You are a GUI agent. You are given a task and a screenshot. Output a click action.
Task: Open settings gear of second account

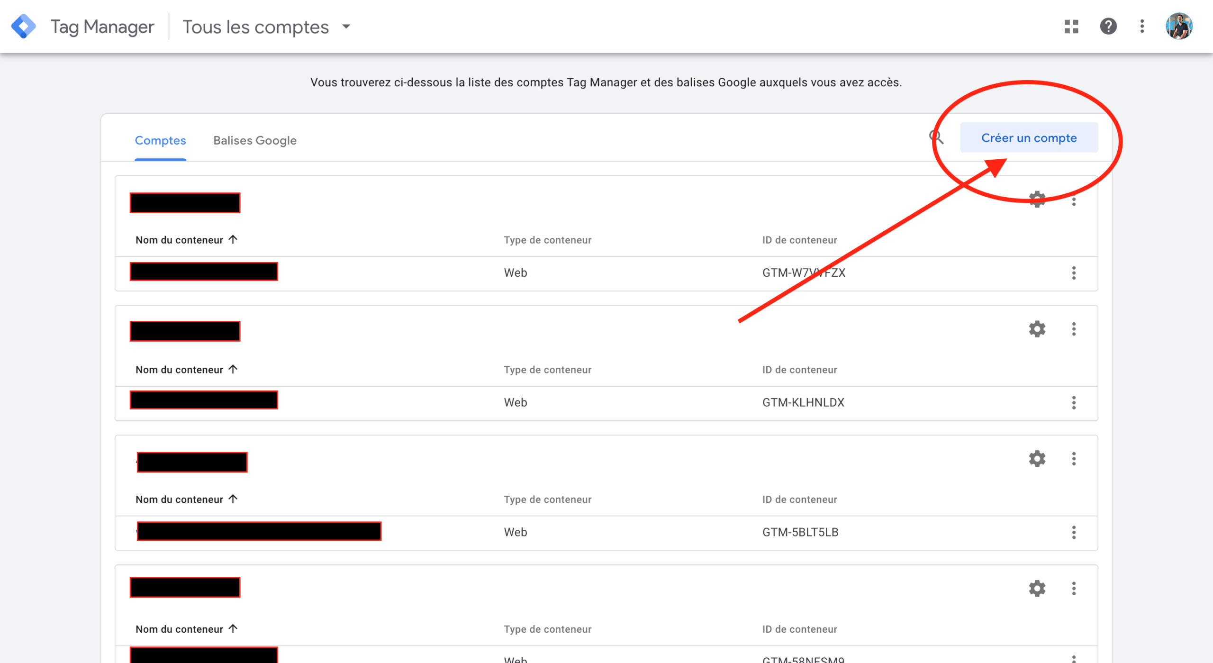(x=1037, y=329)
